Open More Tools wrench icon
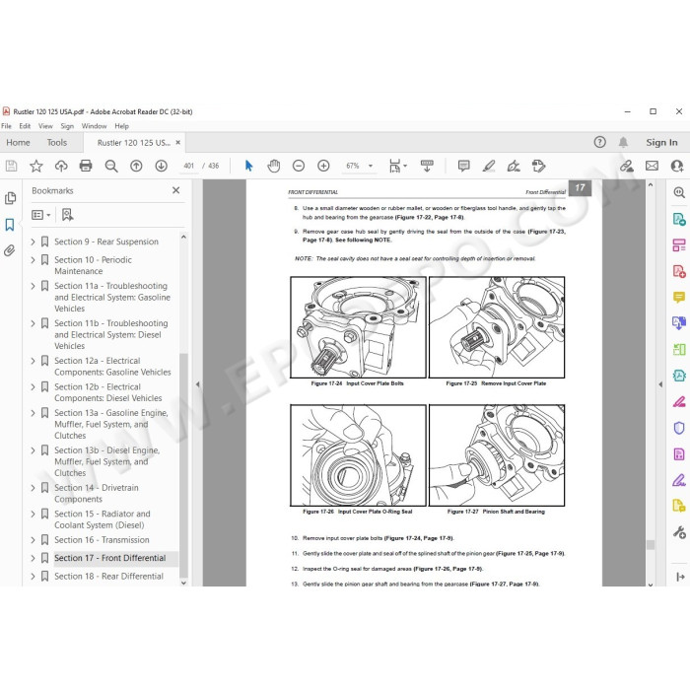The width and height of the screenshot is (690, 690). click(679, 532)
